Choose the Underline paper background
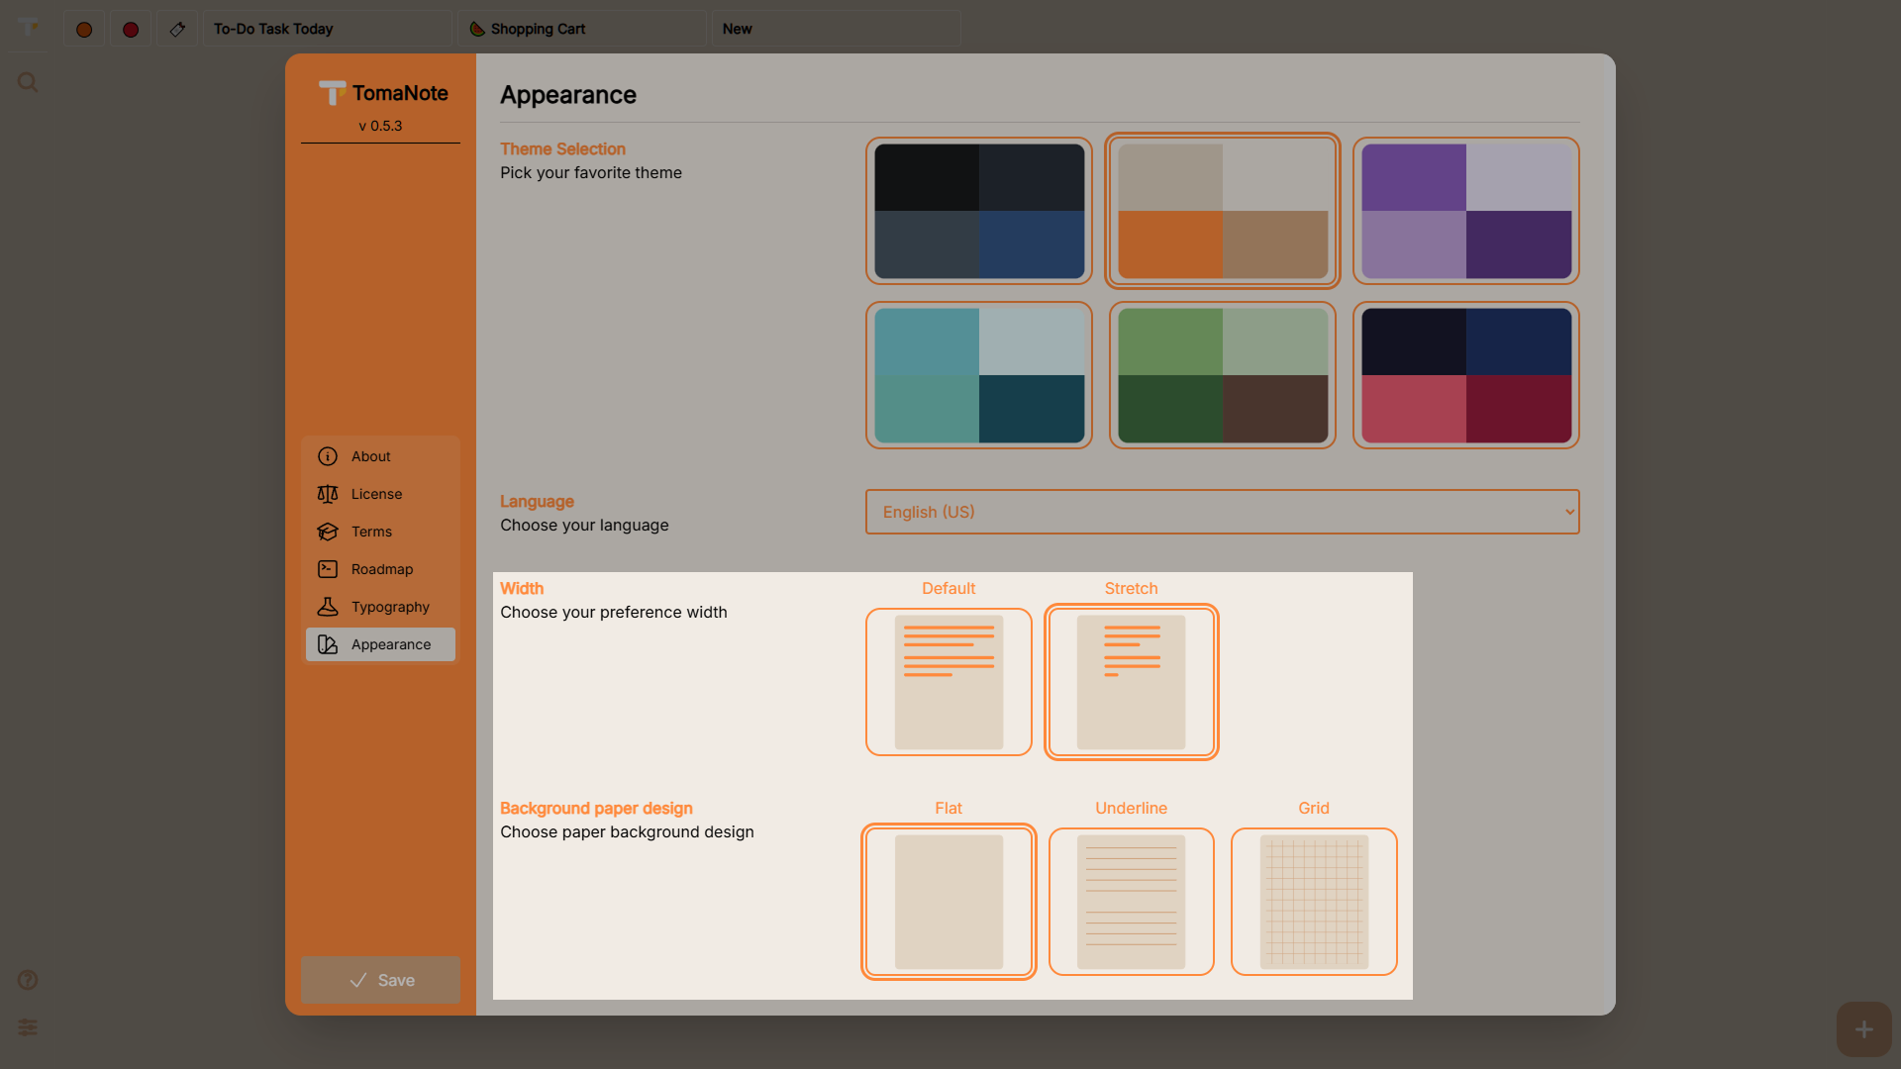 click(x=1132, y=902)
